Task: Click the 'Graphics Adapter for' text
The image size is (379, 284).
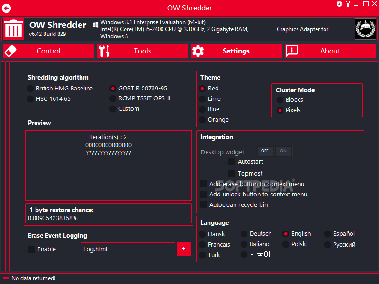Action: (x=302, y=29)
